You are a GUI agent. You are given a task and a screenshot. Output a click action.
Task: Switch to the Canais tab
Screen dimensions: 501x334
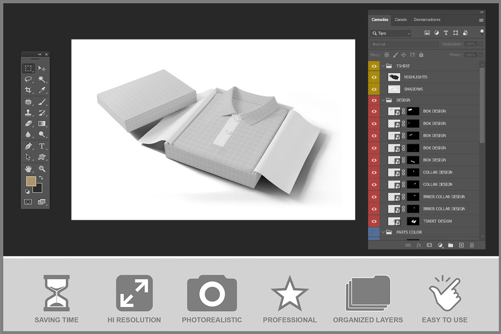(x=401, y=20)
